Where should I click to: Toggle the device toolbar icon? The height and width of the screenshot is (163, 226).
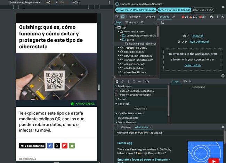click(x=123, y=17)
